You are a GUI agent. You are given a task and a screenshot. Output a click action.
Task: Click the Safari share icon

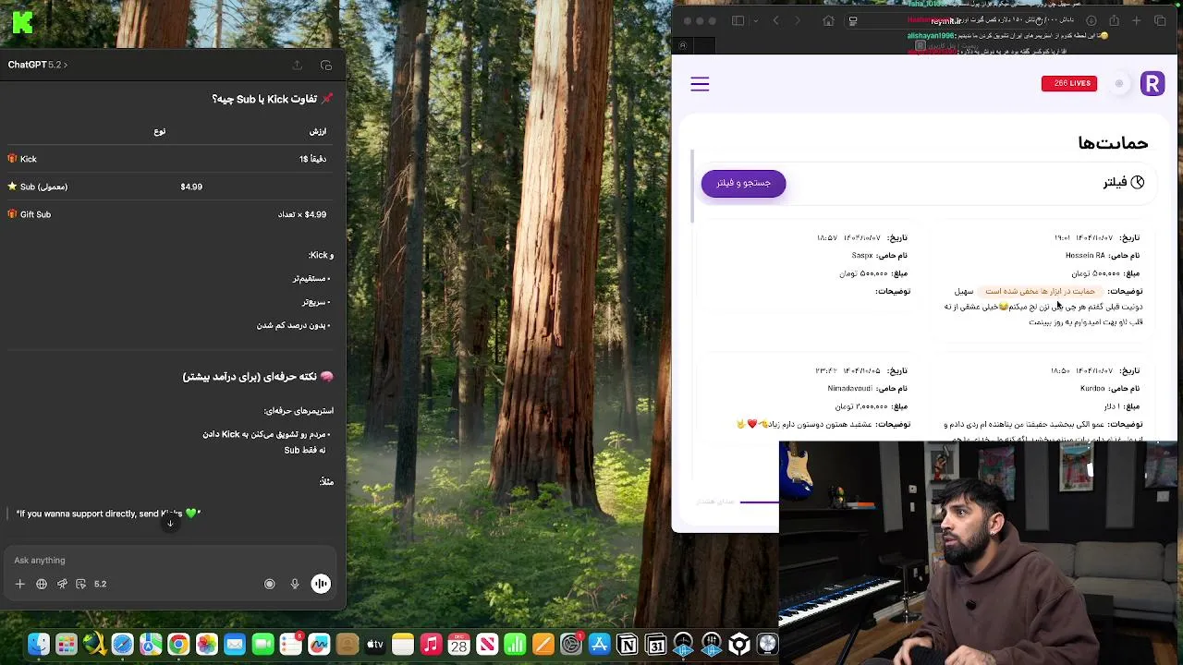(1114, 20)
